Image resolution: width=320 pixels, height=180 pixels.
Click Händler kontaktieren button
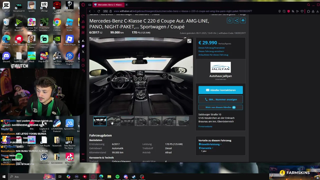click(220, 90)
